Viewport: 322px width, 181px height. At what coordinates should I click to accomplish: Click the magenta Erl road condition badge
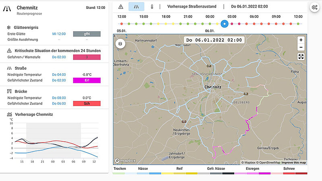[x=87, y=80]
